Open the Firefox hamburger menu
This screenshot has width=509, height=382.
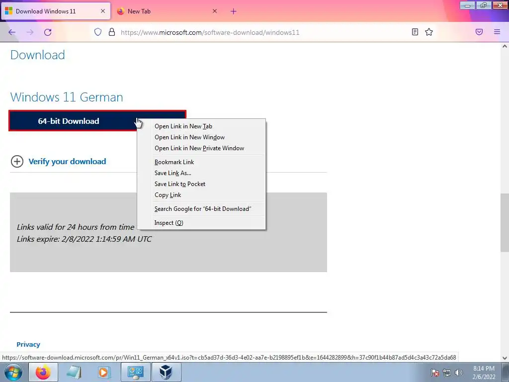pos(497,32)
